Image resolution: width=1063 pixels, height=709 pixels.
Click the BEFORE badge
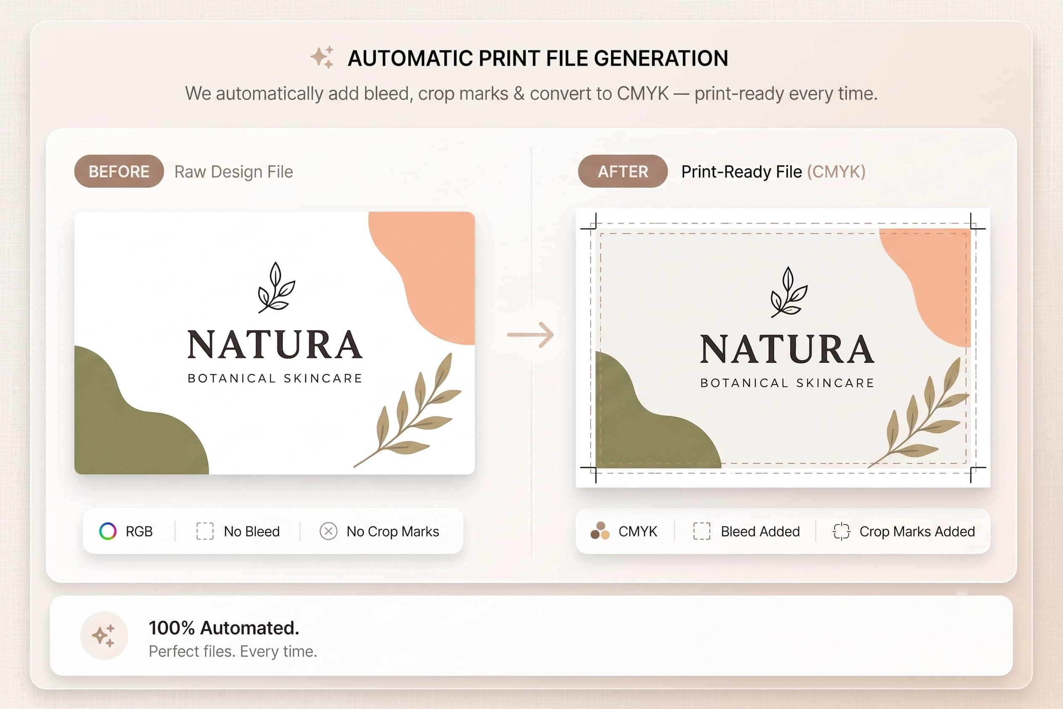(x=119, y=172)
